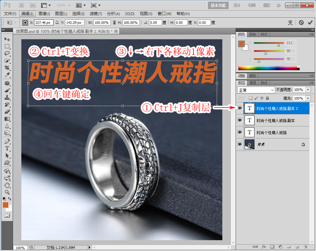Select the Pen tool

coord(7,141)
